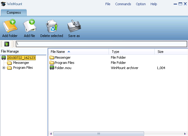Click the Save as toolbar icon
Screen dimensions: 188x136
coord(74,26)
